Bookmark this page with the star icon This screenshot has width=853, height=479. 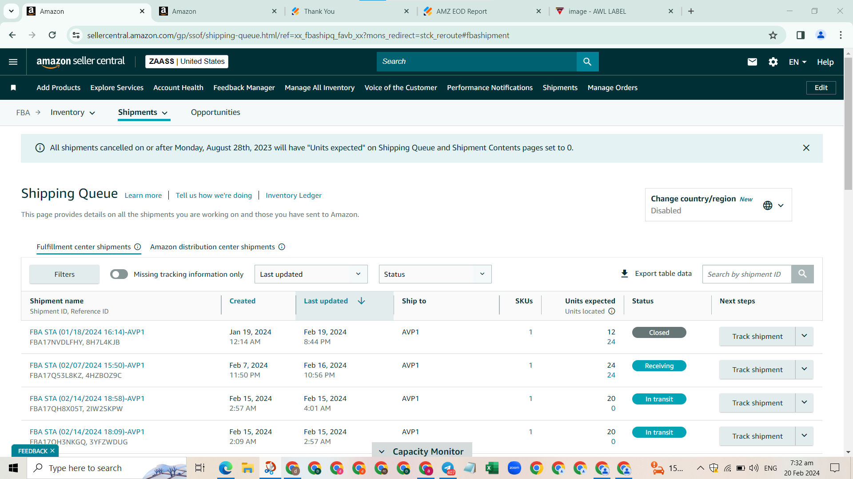tap(773, 35)
